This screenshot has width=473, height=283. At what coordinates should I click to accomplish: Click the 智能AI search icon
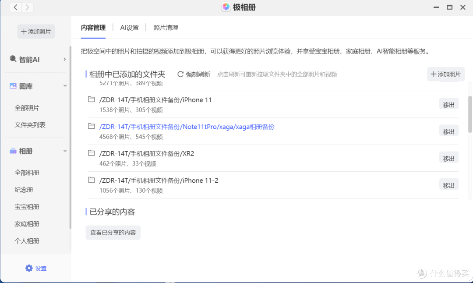13,59
